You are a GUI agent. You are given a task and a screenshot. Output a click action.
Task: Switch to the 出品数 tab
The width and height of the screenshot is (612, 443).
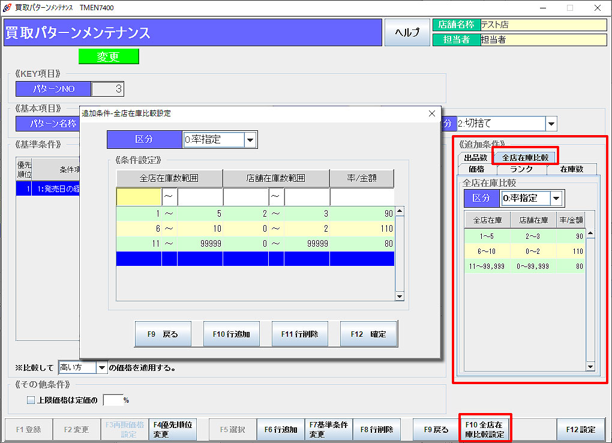click(x=475, y=158)
